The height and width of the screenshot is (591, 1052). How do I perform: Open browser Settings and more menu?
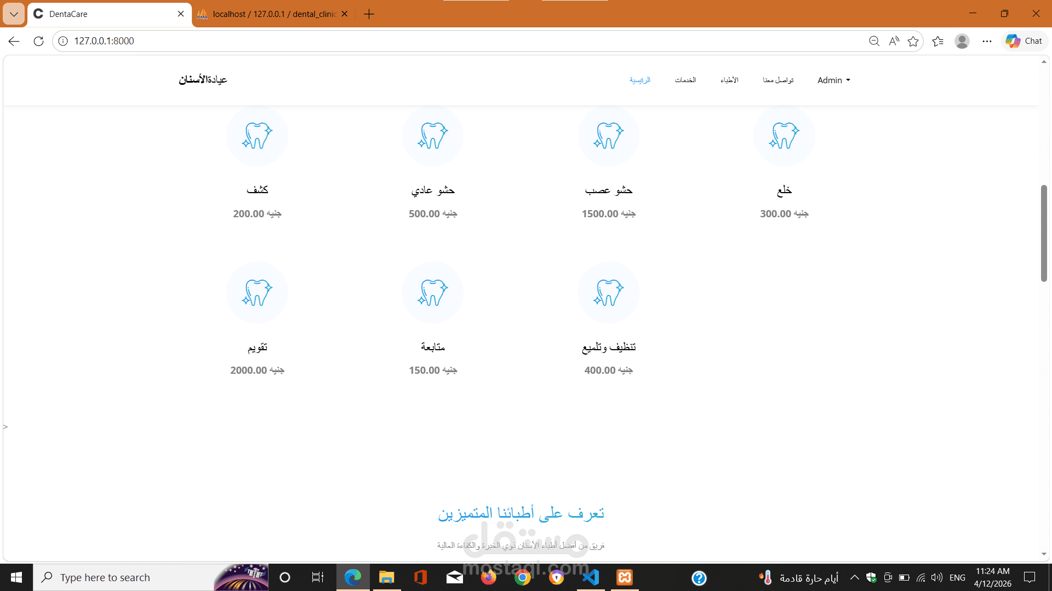click(987, 41)
